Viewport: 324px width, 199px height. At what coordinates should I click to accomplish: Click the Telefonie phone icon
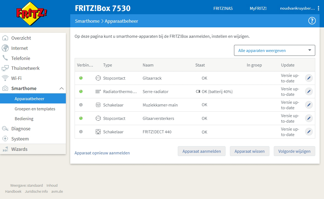(5, 58)
